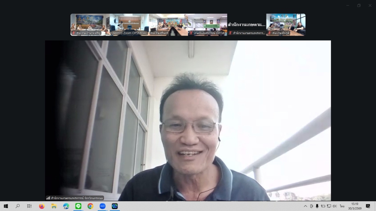The image size is (376, 211).
Task: Open the notification Action Center
Action: coord(368,206)
